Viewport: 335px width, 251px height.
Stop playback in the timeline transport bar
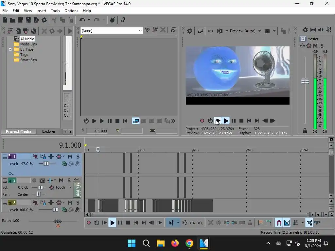tap(128, 223)
